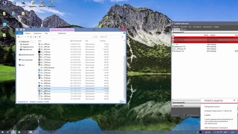The width and height of the screenshot is (238, 134).
Task: Click icon of Vir_(4139).exe file
Action: (39, 86)
